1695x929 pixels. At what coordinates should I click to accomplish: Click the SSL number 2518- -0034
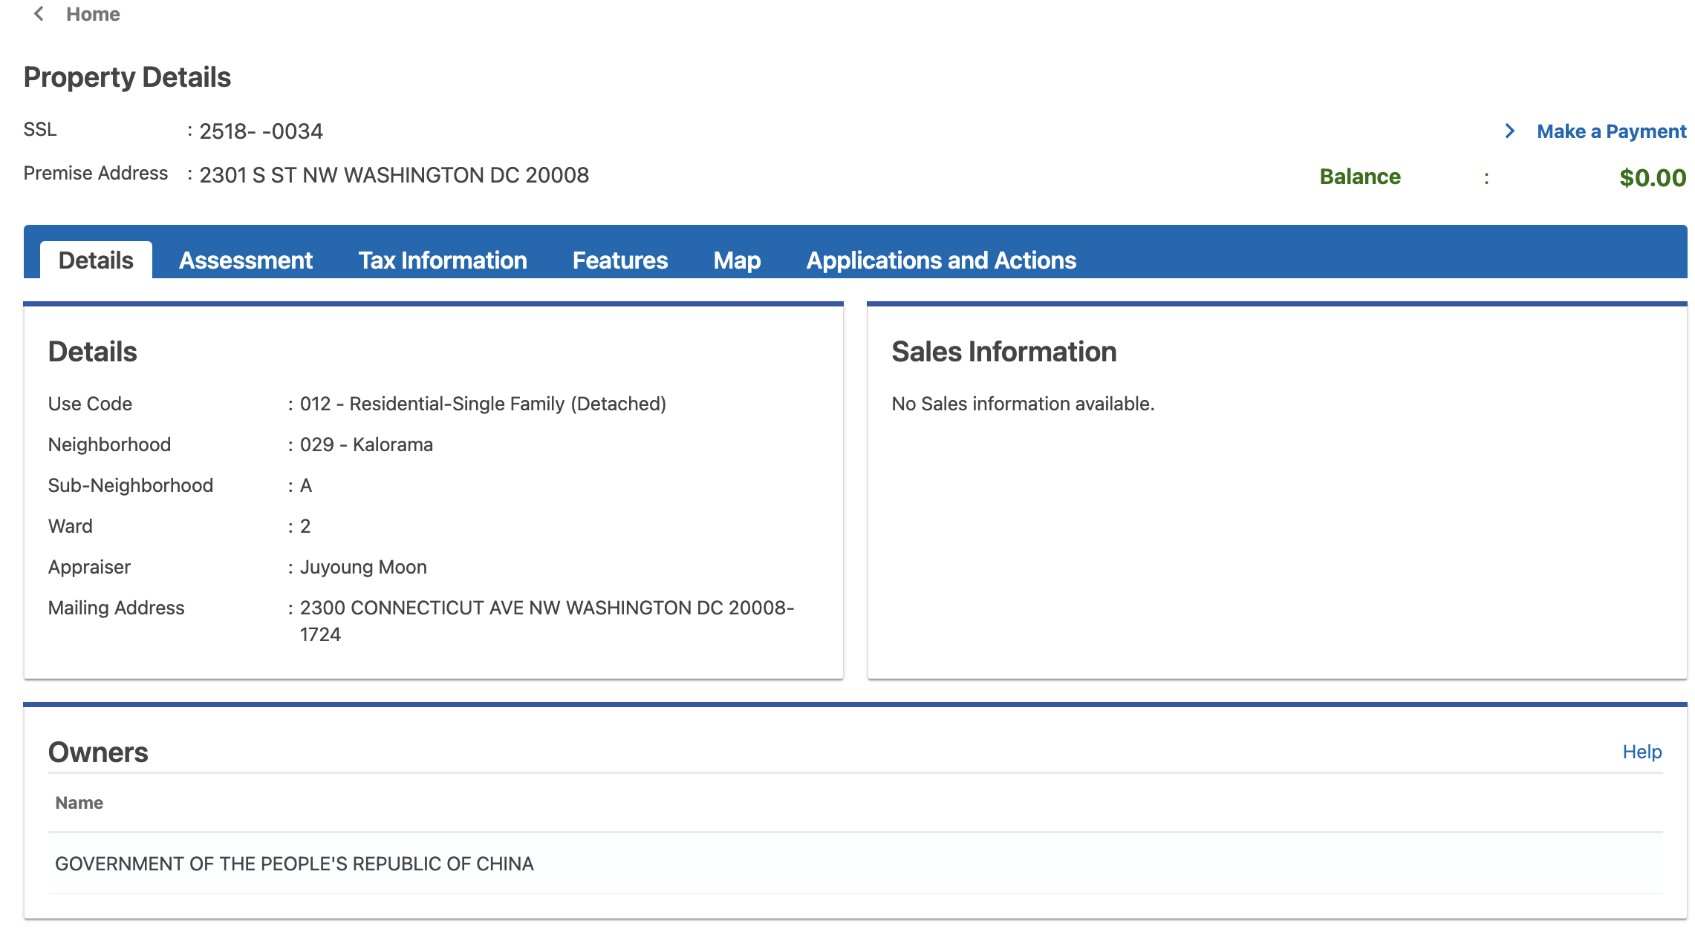click(261, 131)
